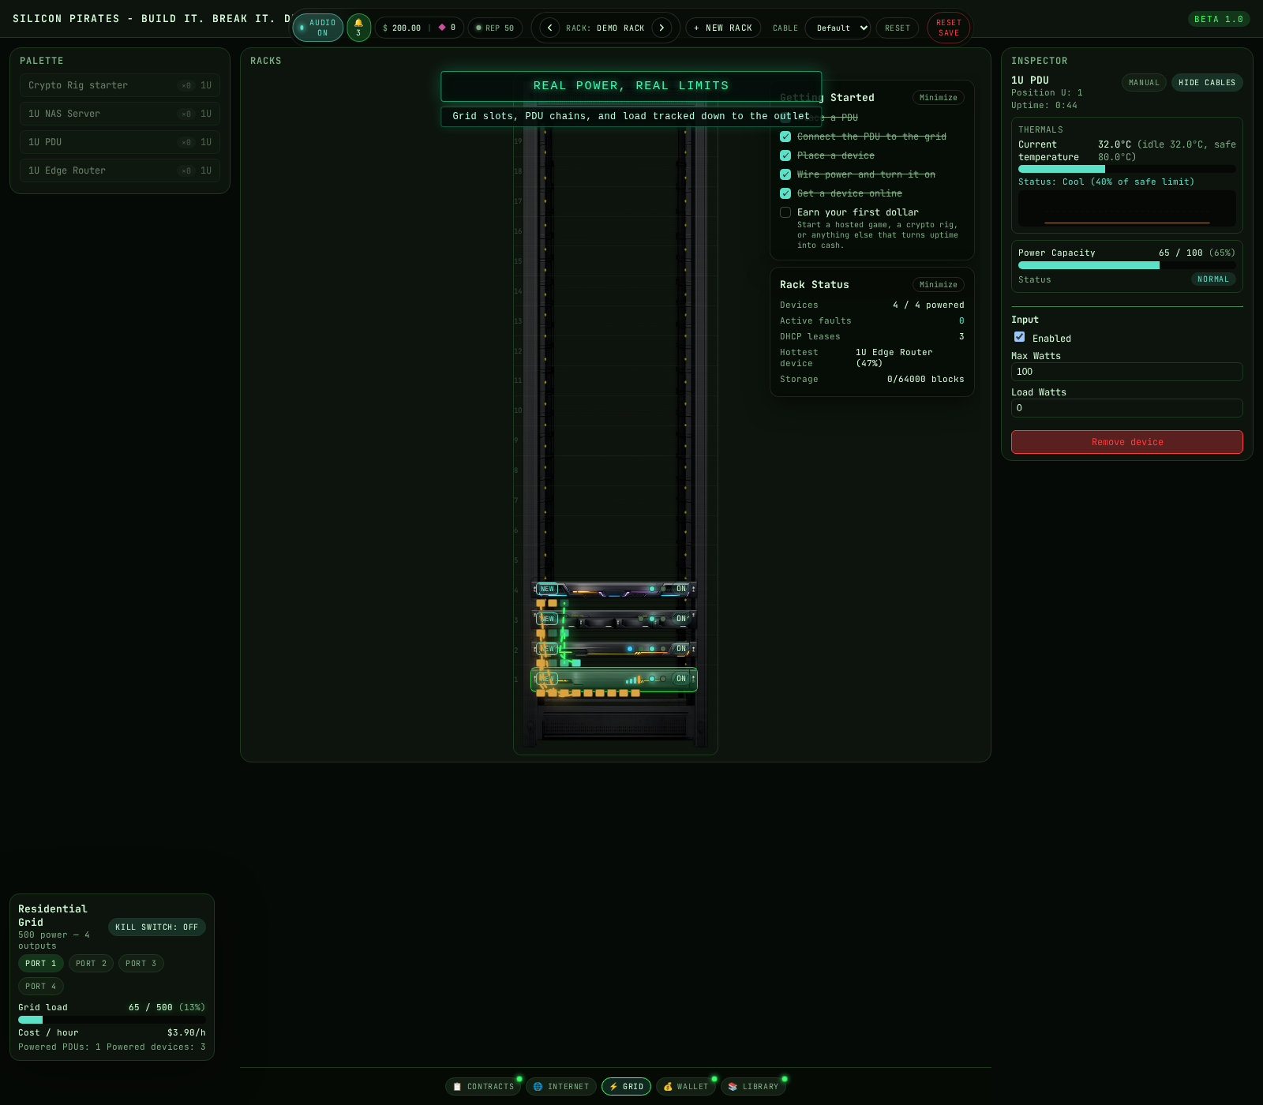The image size is (1263, 1105).
Task: Select 1U Edge Router in the palette
Action: tap(120, 170)
